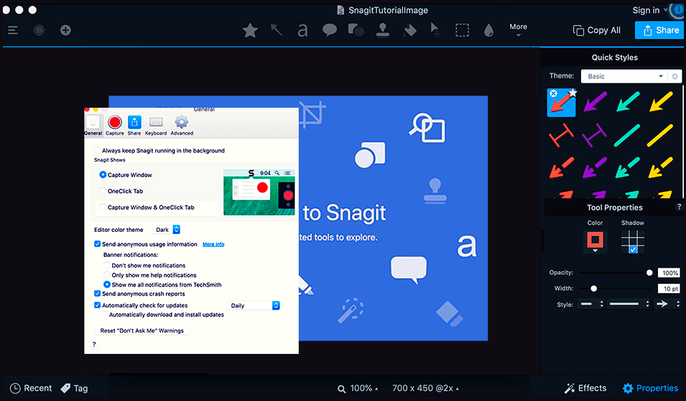Click the Opacity 100% value field
686x401 pixels.
pyautogui.click(x=669, y=273)
